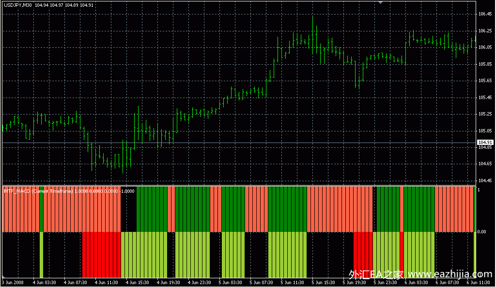Click the 4 Jun 07:30 time label
This screenshot has height=287, width=496.
[x=75, y=283]
